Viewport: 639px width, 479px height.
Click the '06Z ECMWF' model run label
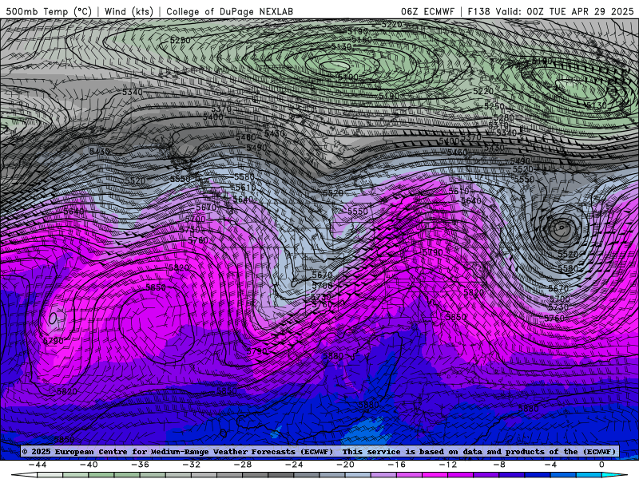tap(427, 11)
